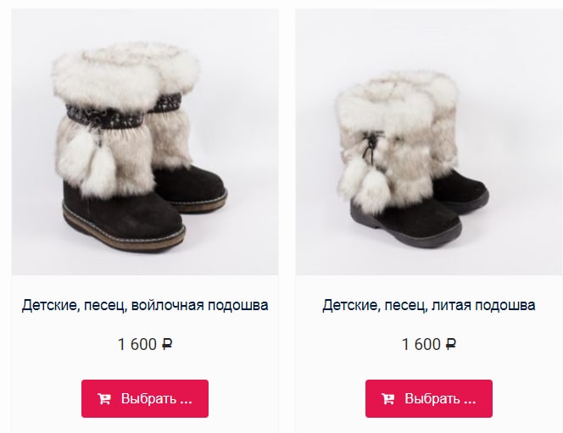Click ellipsis in 'Выбрать' button for войлочная подошва
Image resolution: width=563 pixels, height=433 pixels.
pos(186,402)
